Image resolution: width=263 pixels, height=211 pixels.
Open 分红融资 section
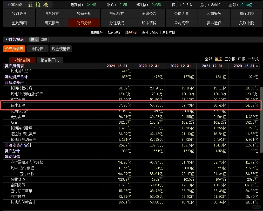click(117, 23)
